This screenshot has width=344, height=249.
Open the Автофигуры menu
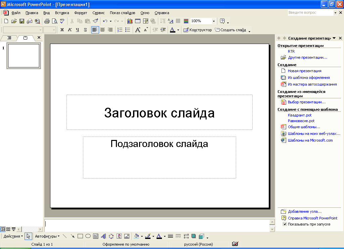click(47, 236)
